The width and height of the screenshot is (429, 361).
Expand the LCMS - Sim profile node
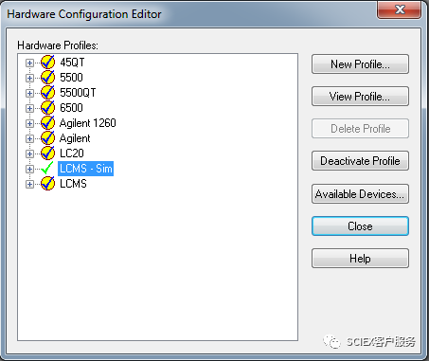(x=29, y=169)
